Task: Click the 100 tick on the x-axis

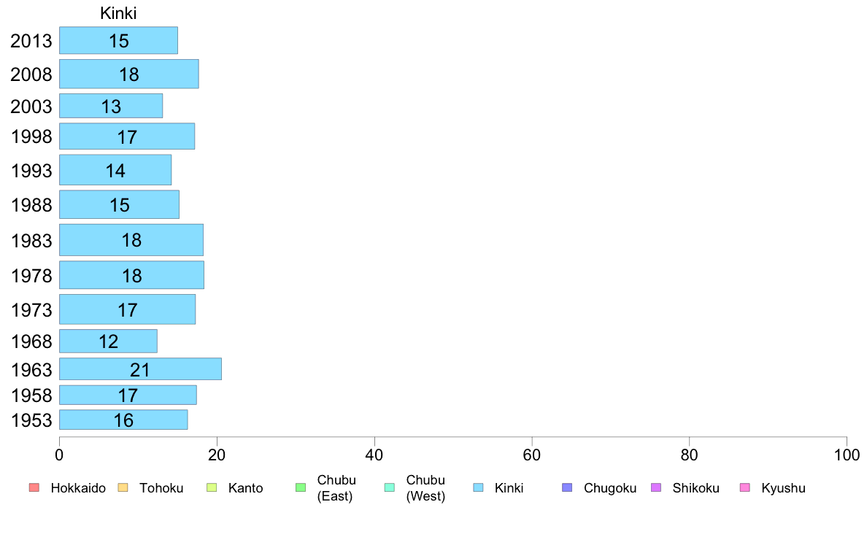Action: click(847, 455)
